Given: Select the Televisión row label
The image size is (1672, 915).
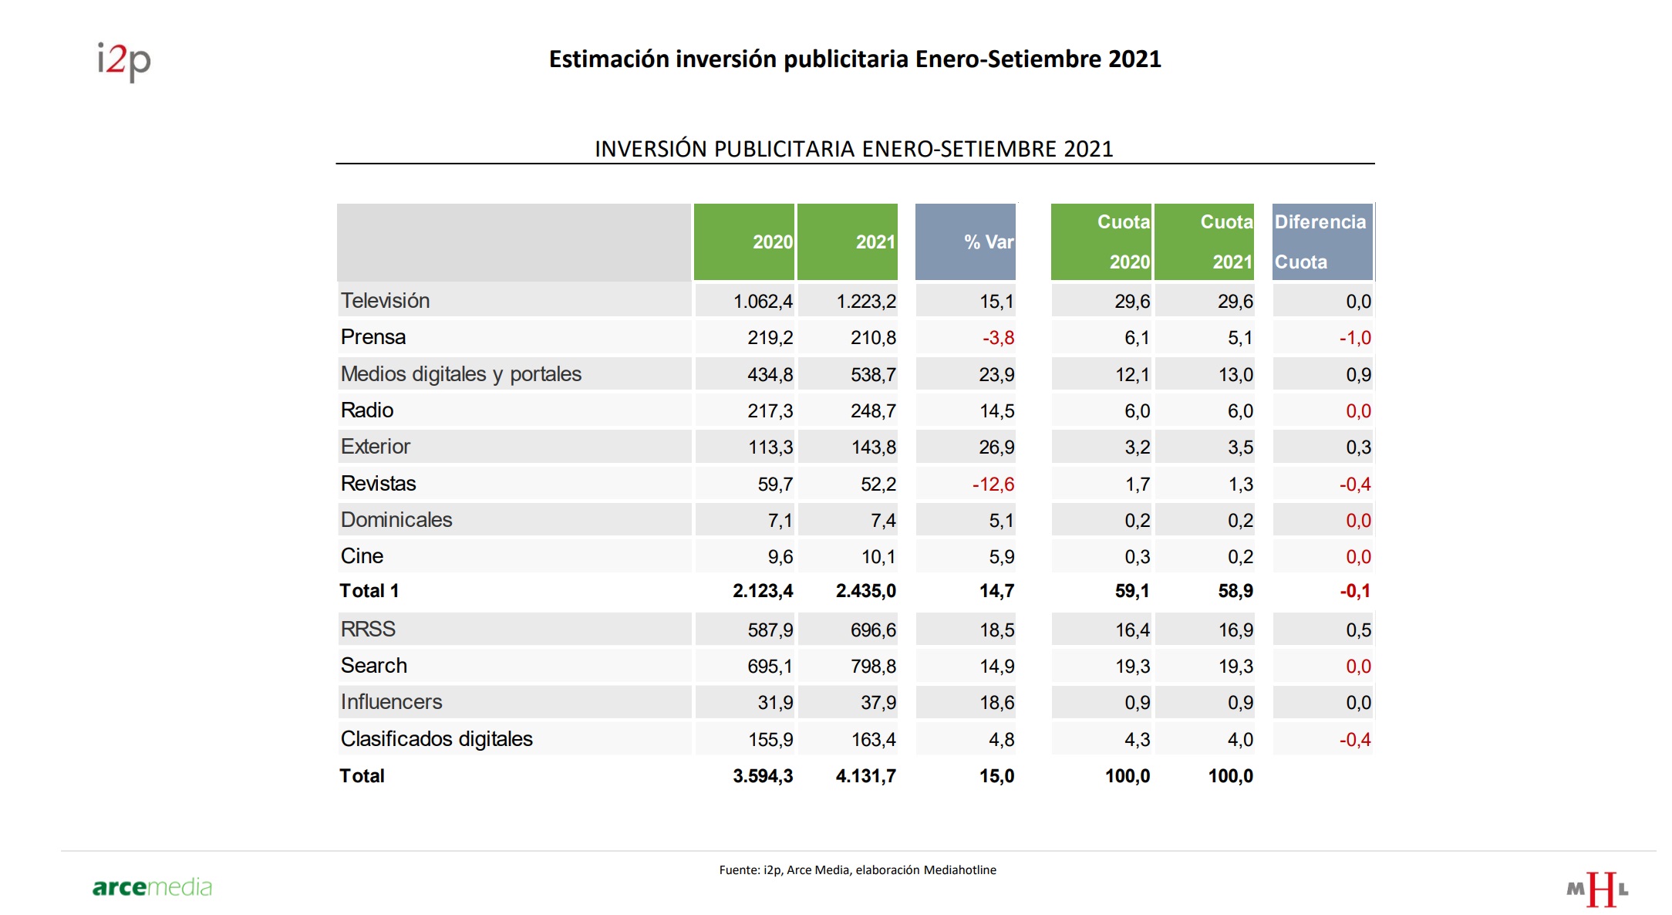Looking at the screenshot, I should click(x=386, y=301).
